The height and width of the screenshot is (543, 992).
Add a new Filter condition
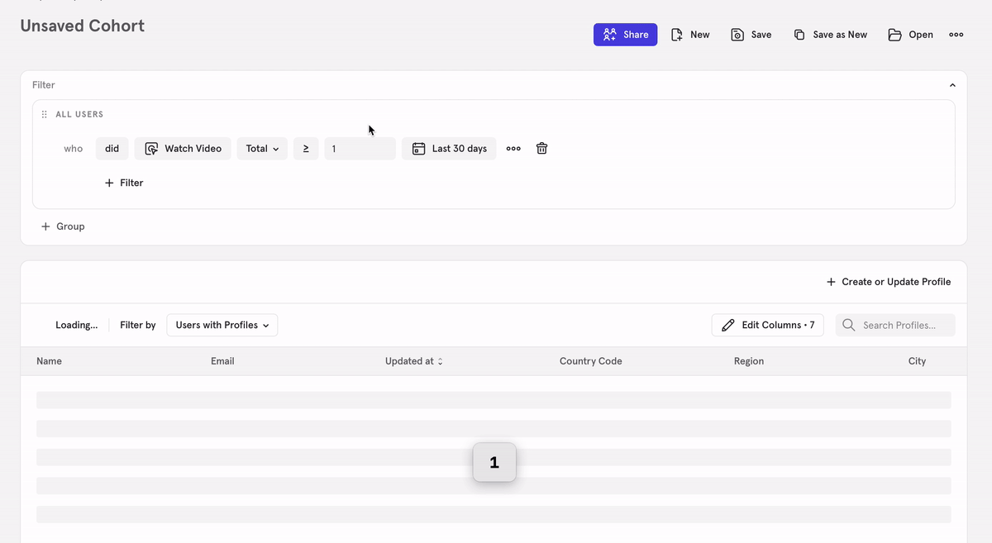click(124, 183)
